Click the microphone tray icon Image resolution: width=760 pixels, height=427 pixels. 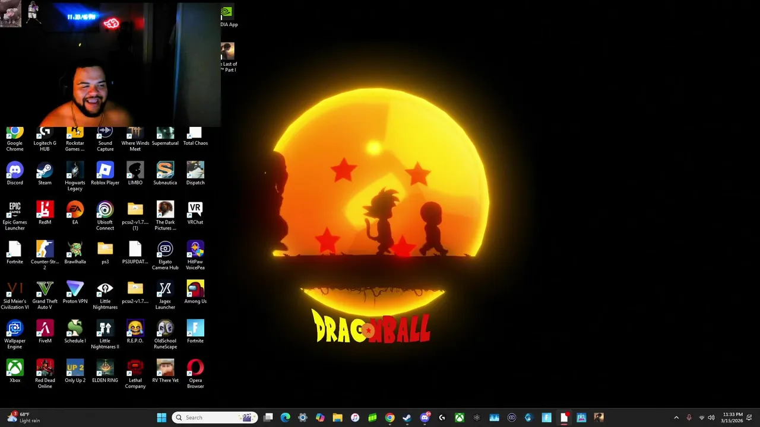pyautogui.click(x=689, y=418)
